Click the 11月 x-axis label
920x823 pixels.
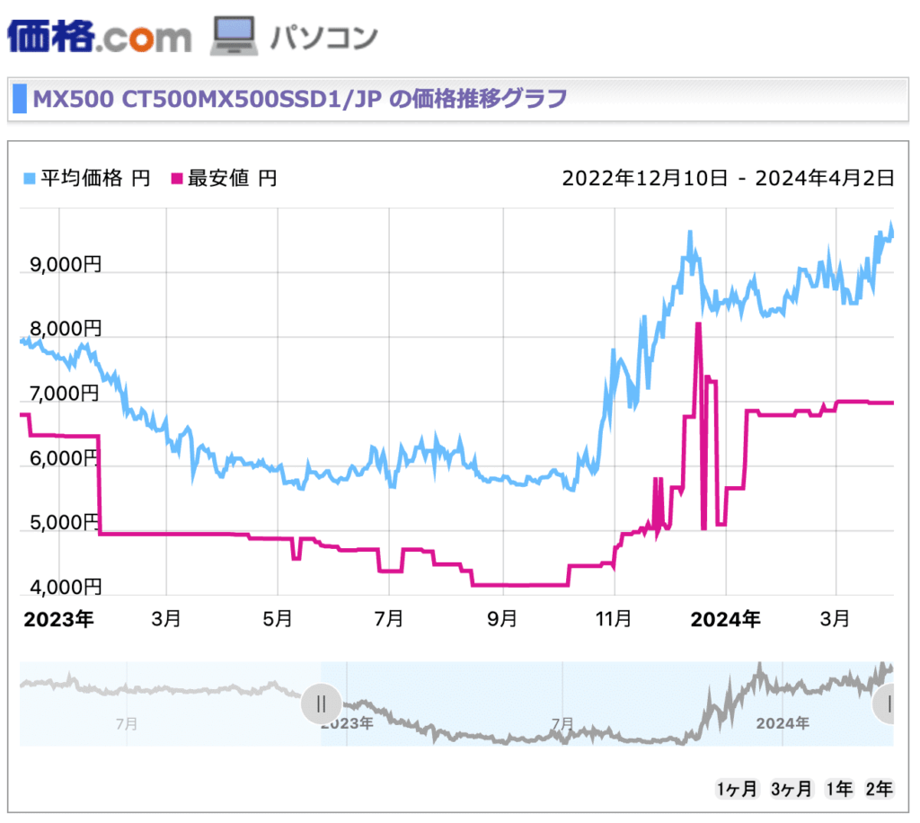pos(614,619)
